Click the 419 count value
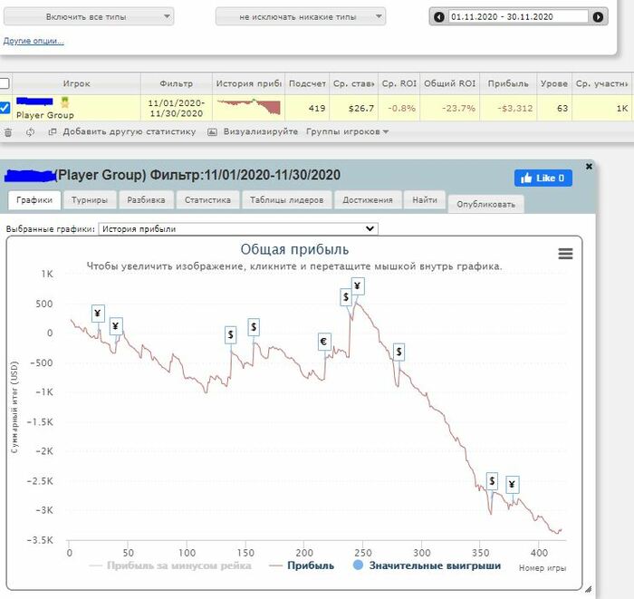 coord(317,109)
